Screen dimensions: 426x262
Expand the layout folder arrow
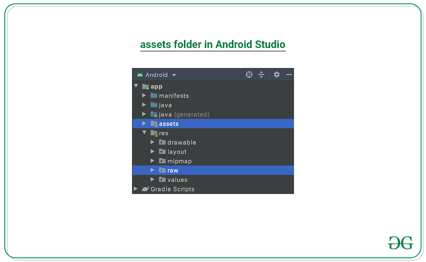pyautogui.click(x=152, y=151)
